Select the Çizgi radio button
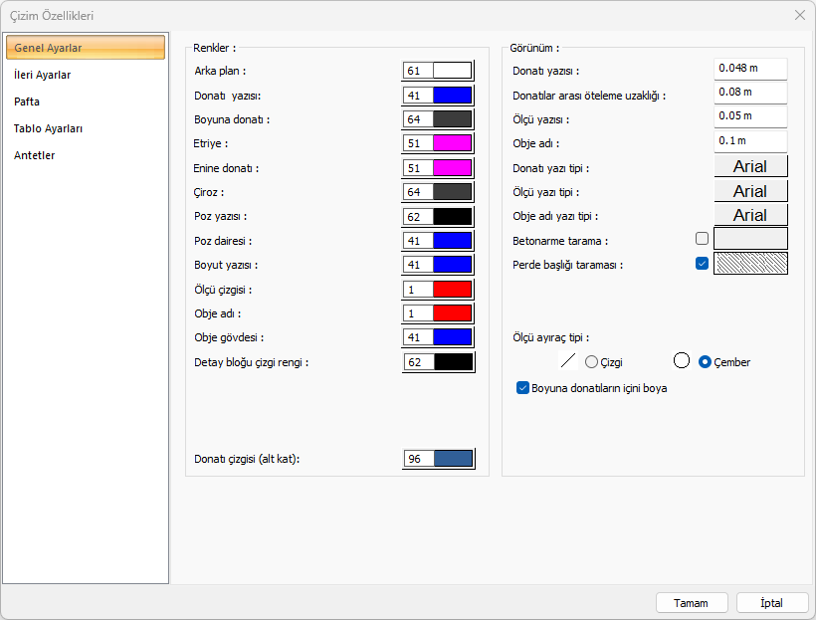The height and width of the screenshot is (620, 816). 592,362
